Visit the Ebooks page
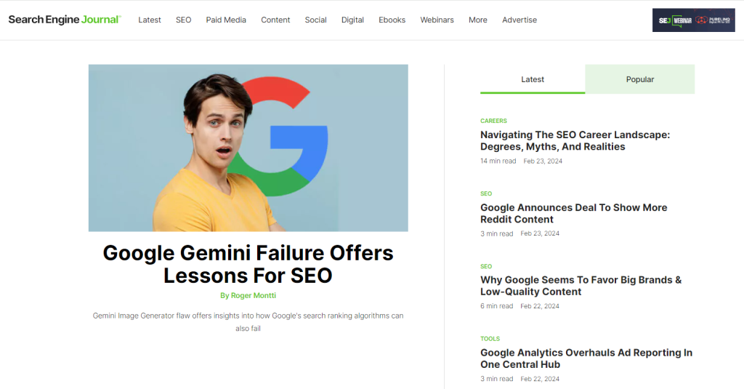This screenshot has width=744, height=389. [x=392, y=20]
